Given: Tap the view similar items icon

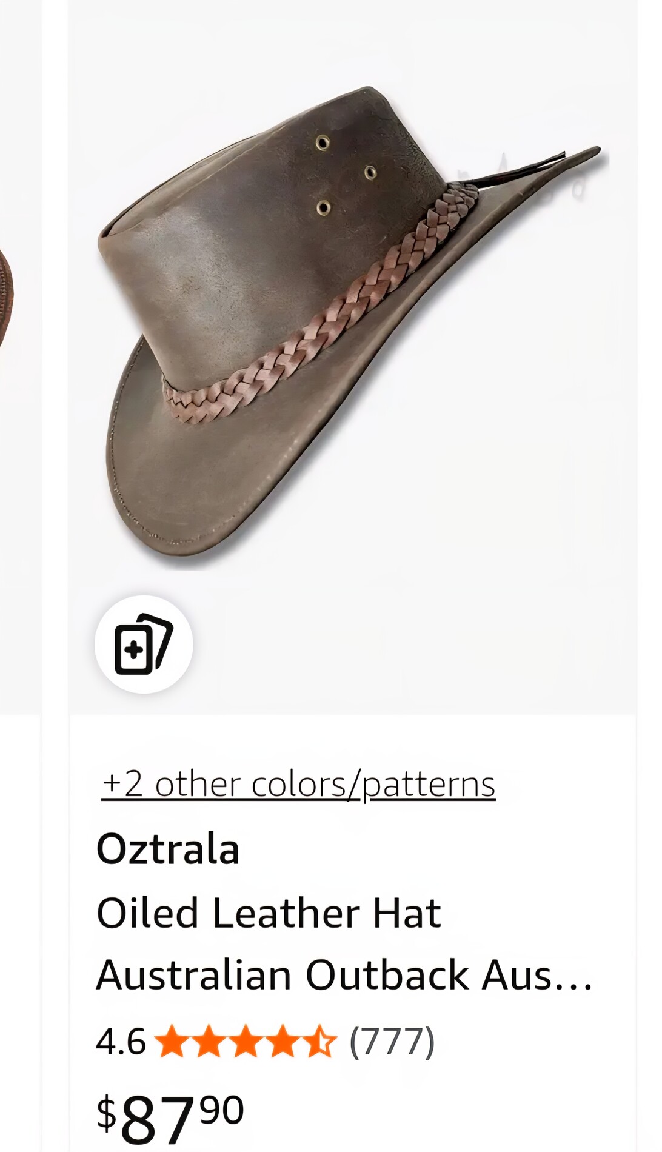Looking at the screenshot, I should coord(144,644).
